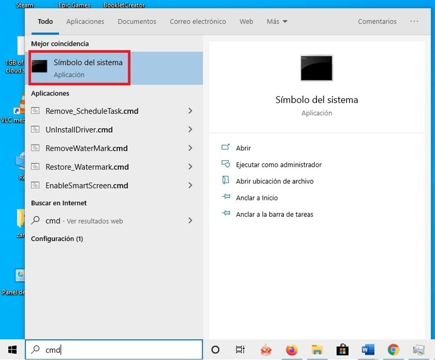Viewport: 435px width, 360px height.
Task: Expand cmd web results arrow
Action: [x=190, y=220]
